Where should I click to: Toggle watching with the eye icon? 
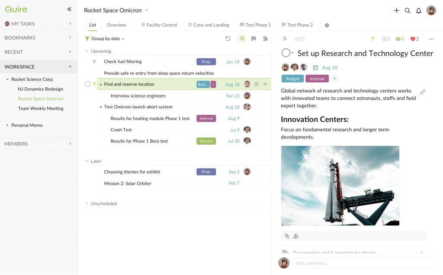coord(398,38)
